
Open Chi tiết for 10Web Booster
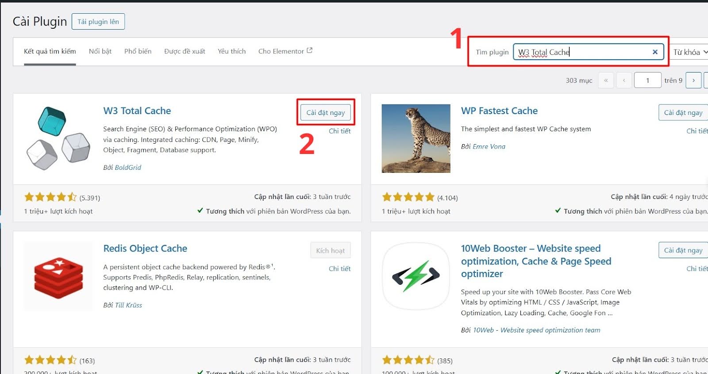697,268
